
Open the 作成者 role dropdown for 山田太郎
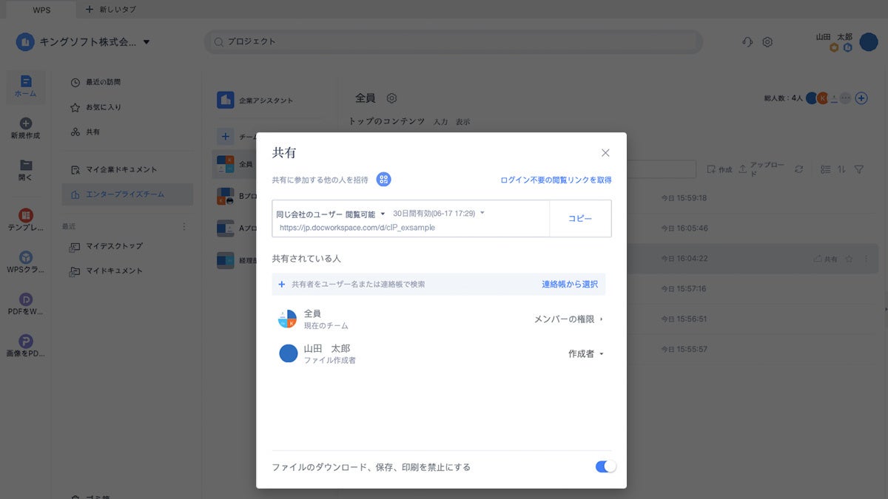(584, 353)
